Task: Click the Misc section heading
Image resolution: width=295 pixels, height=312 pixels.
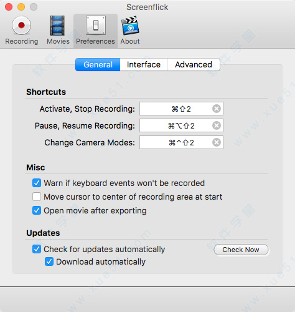Action: click(x=35, y=167)
